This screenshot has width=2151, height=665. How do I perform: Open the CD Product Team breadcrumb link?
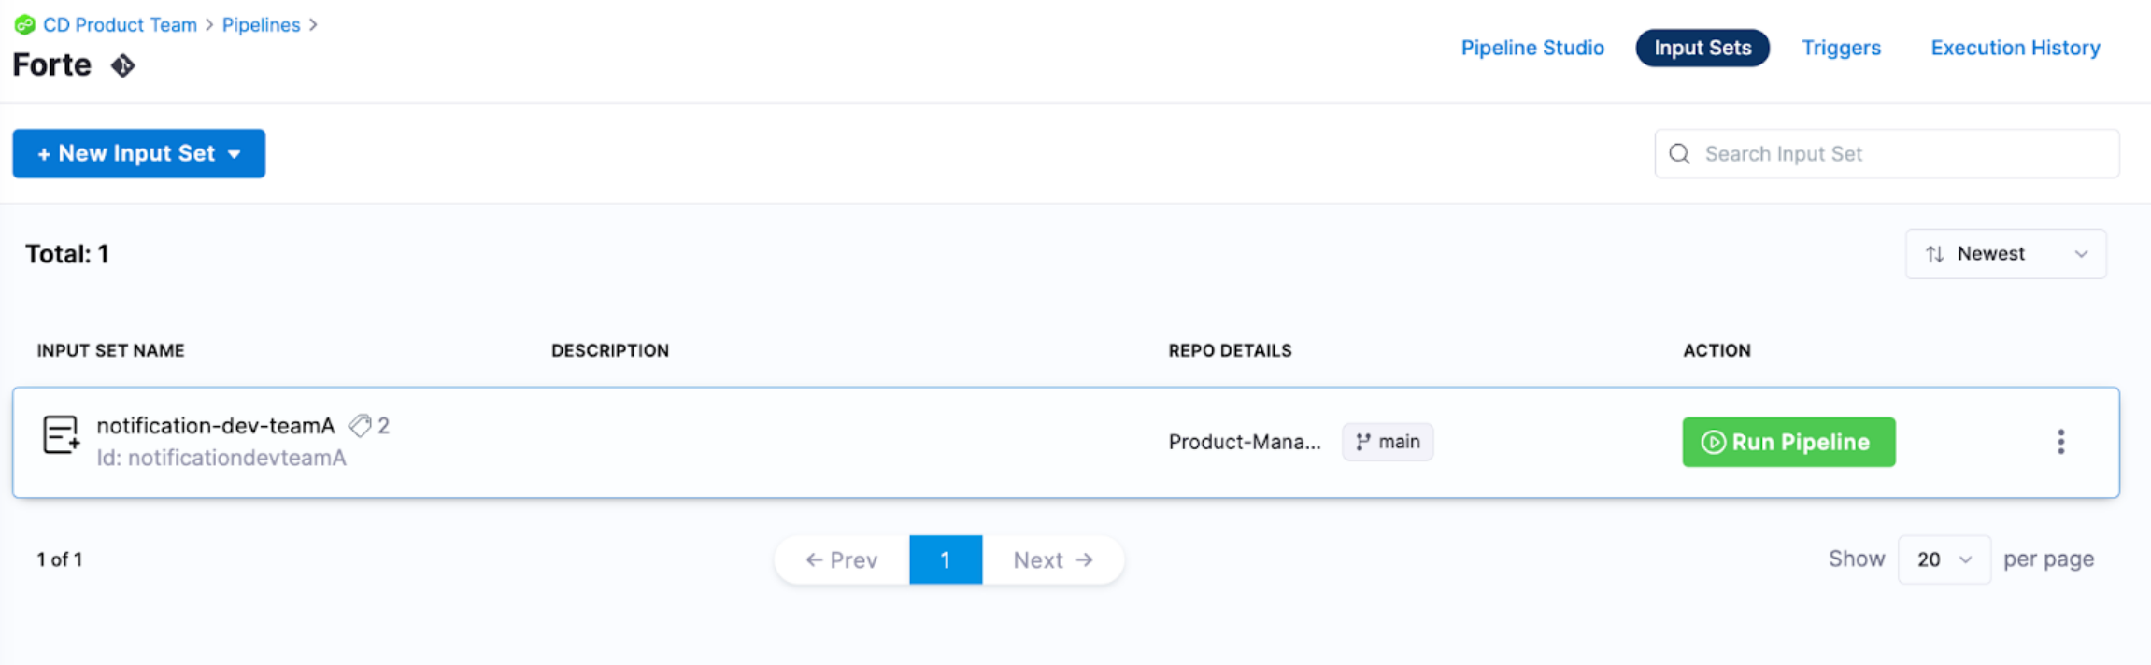click(120, 25)
